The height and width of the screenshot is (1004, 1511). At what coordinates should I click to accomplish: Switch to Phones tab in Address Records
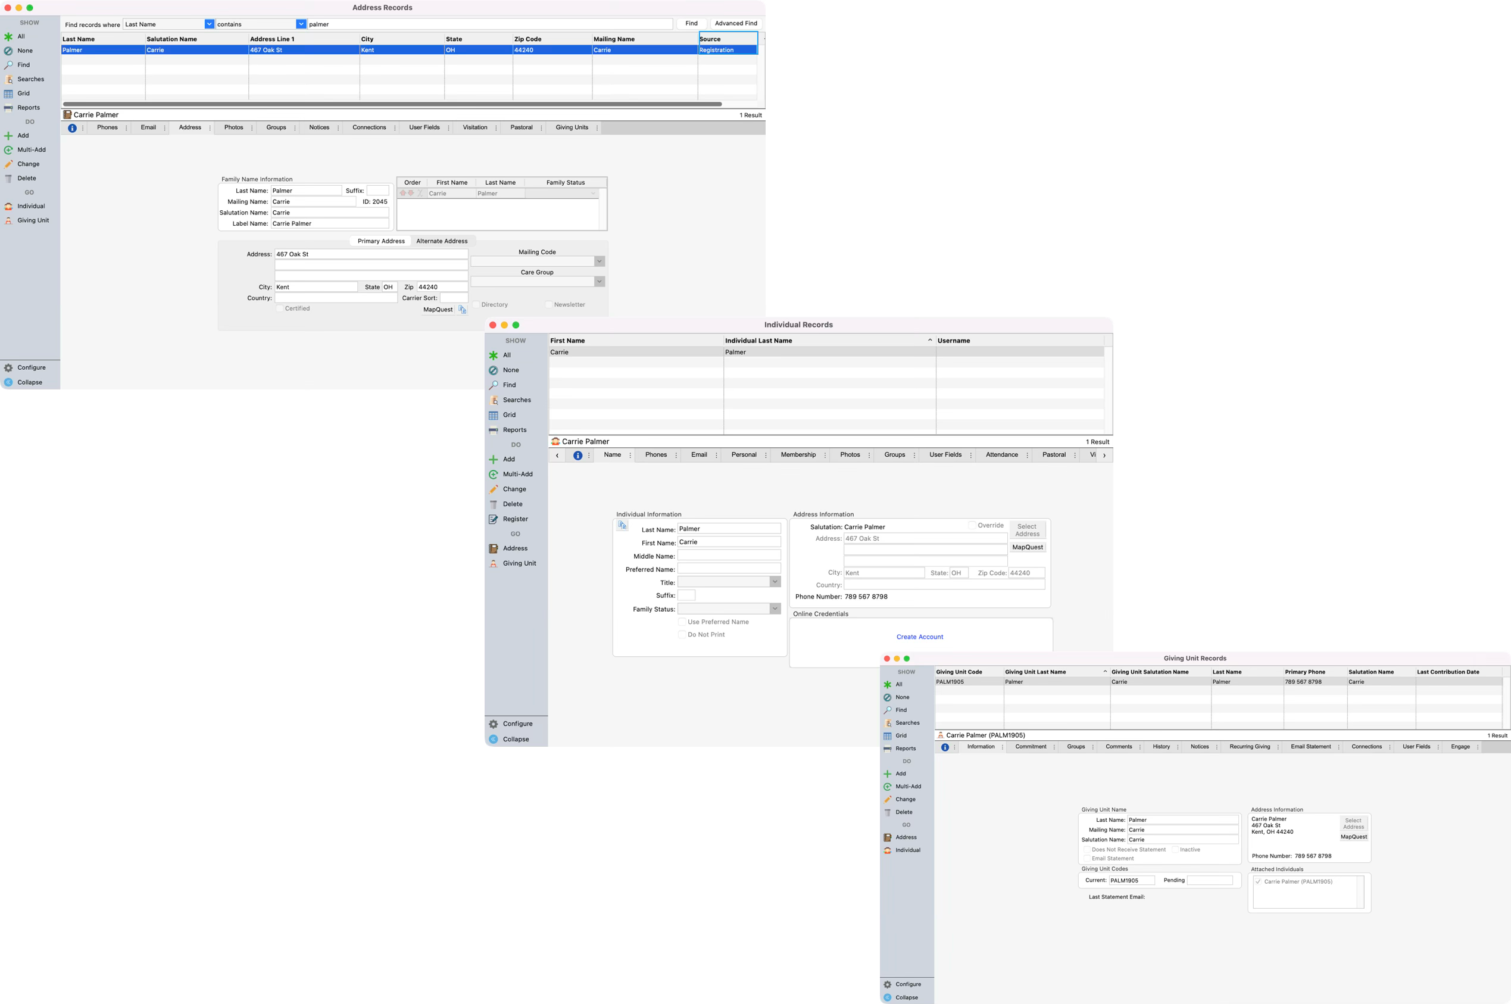click(108, 127)
